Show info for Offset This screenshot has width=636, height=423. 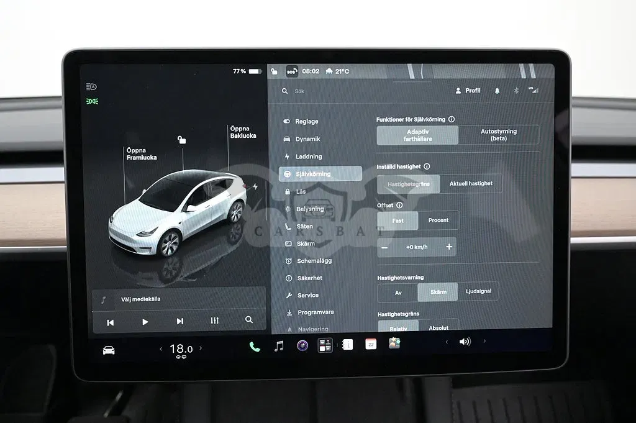tap(399, 205)
